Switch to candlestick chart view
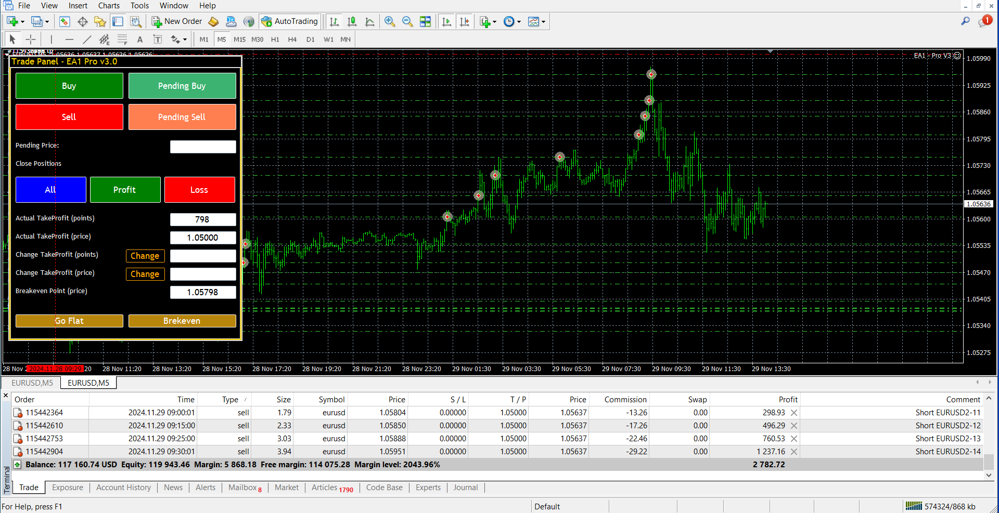The height and width of the screenshot is (513, 999). 352,21
